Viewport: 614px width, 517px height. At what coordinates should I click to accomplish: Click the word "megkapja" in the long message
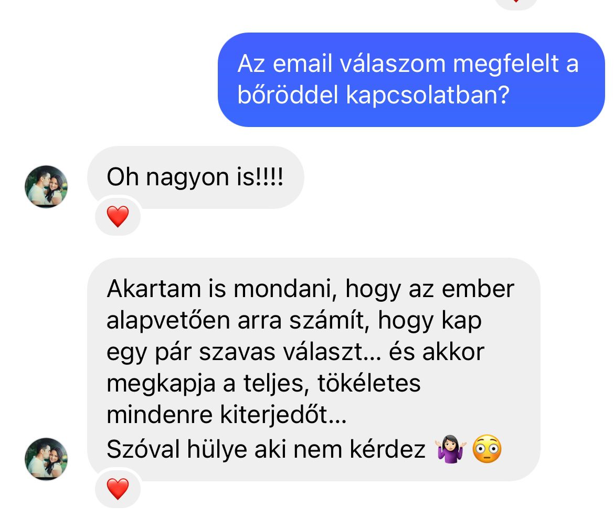(161, 384)
